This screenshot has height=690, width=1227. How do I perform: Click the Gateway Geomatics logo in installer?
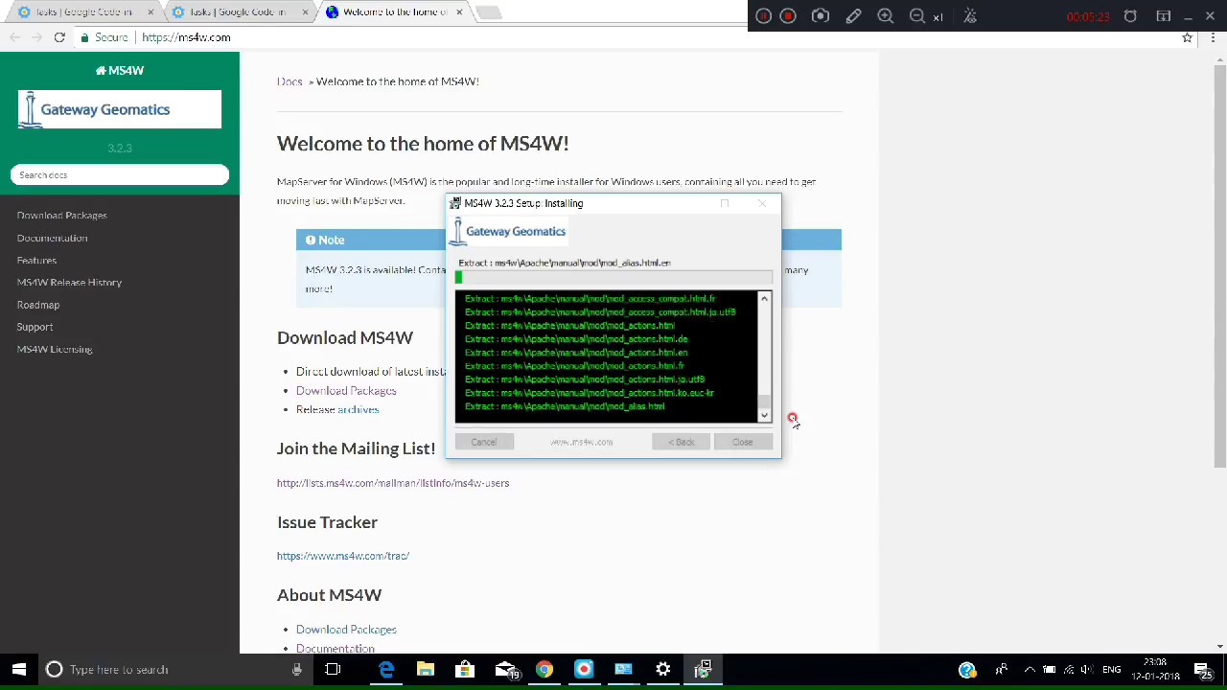point(510,231)
